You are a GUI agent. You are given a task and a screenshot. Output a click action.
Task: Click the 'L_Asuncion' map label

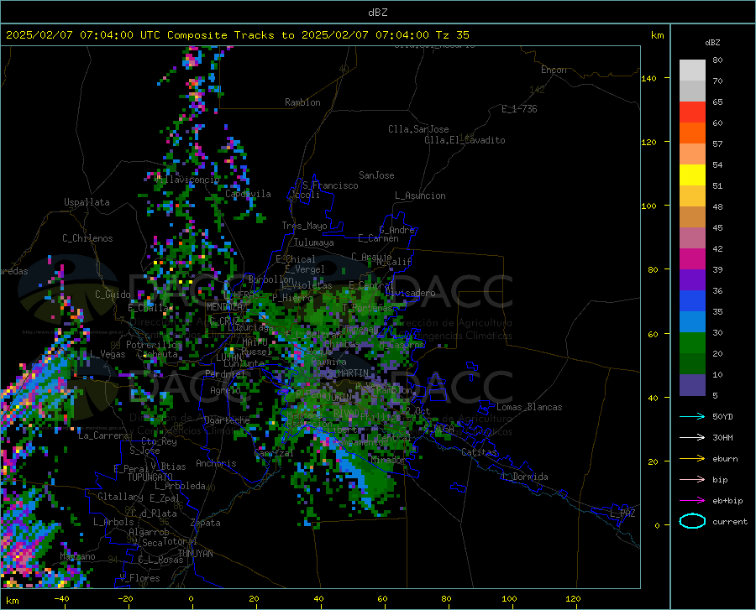pyautogui.click(x=420, y=196)
